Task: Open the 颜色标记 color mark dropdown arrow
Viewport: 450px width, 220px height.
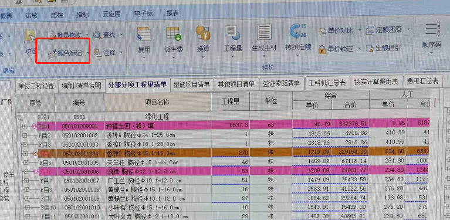Action: [87, 53]
